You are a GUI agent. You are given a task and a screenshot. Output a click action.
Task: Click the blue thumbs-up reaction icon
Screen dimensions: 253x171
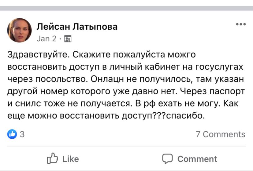point(12,134)
